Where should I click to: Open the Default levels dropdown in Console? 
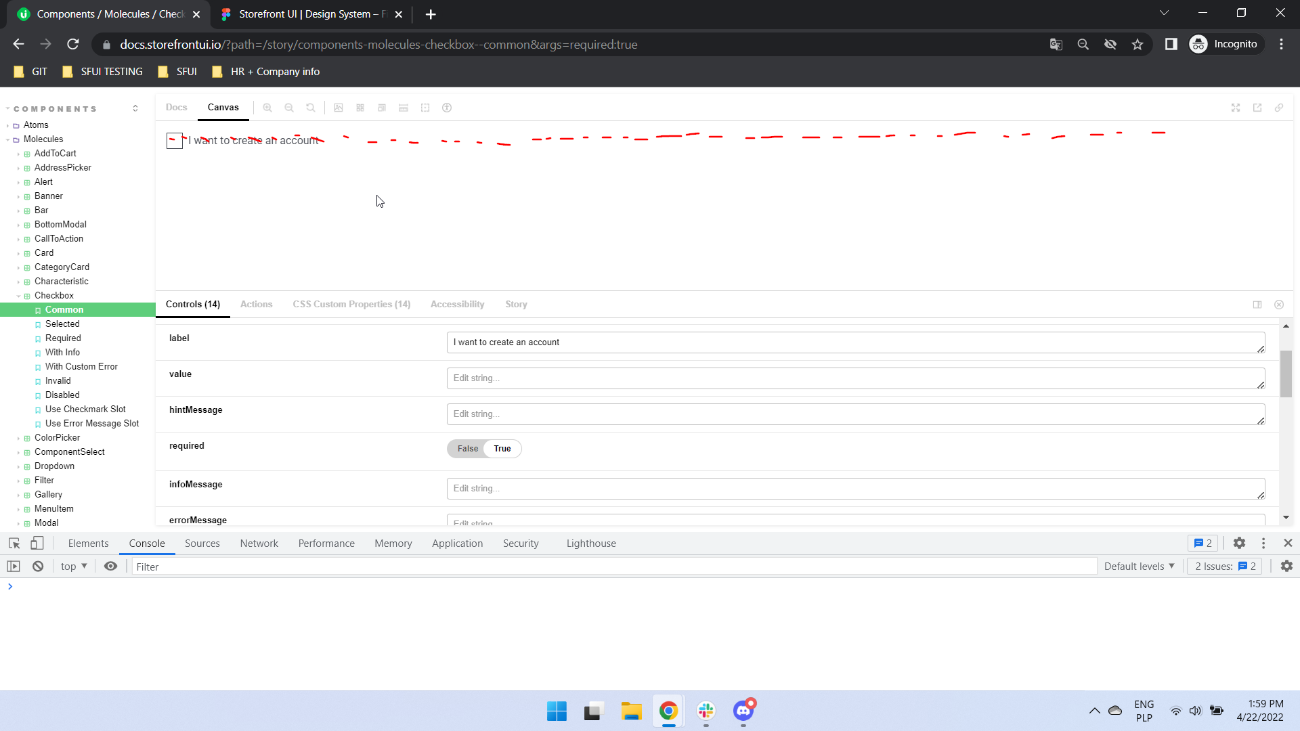(1139, 566)
